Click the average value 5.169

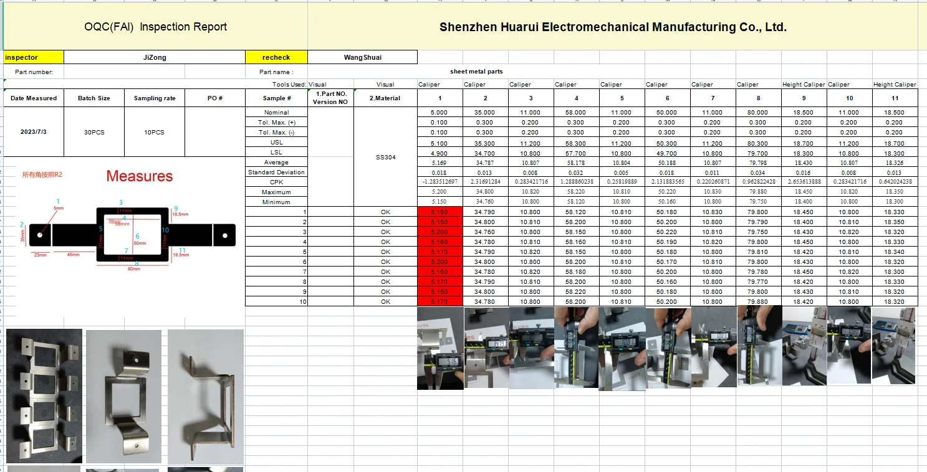439,163
